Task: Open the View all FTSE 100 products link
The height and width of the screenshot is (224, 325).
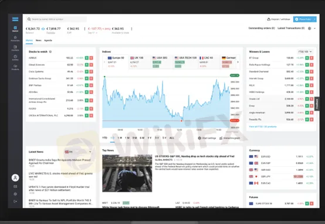Action: [263, 126]
